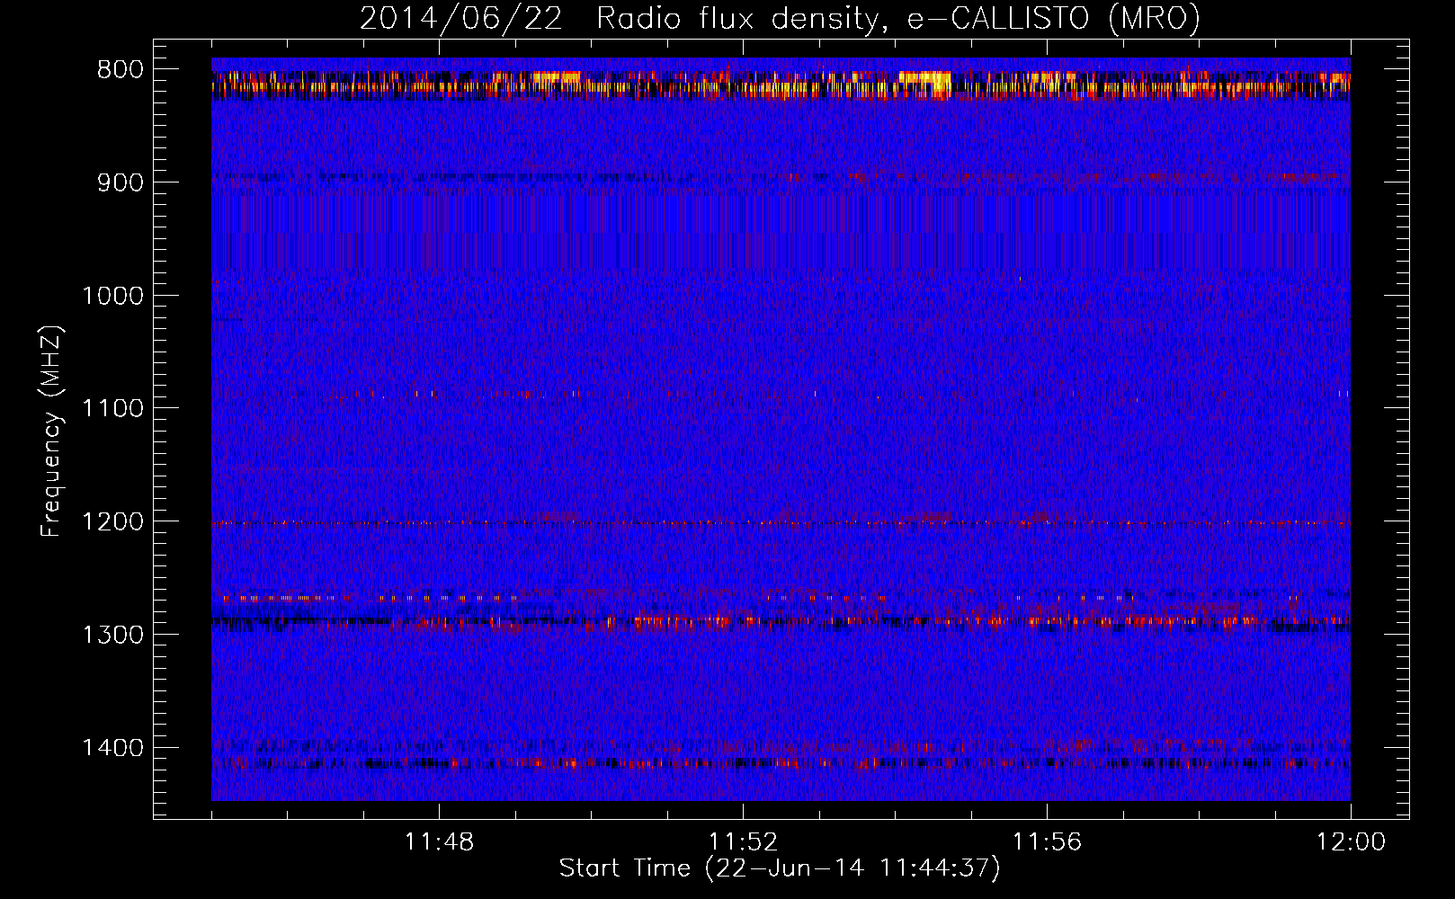Click the 11:48 time tick label
The image size is (1455, 899).
tap(439, 842)
